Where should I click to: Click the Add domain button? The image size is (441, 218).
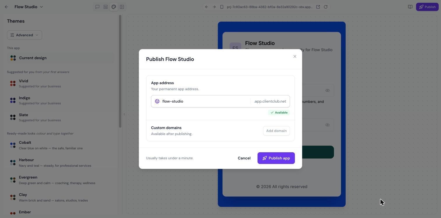pos(276,131)
